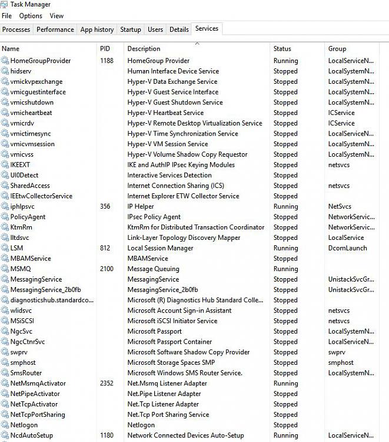The image size is (389, 442).
Task: Click the Net.Tcp Listener Adapter description
Action: (x=163, y=404)
